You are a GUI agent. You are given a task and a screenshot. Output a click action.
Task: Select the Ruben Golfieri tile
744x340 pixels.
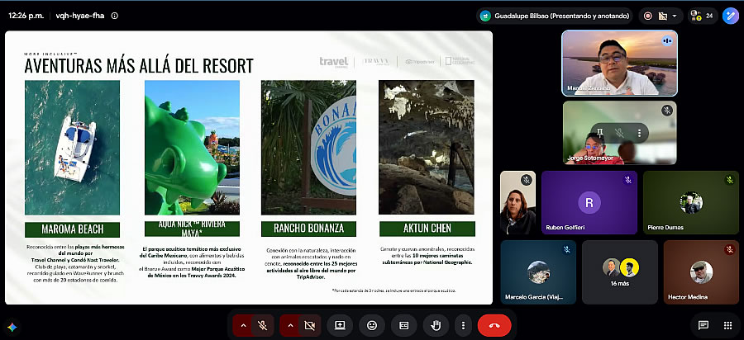tap(589, 203)
